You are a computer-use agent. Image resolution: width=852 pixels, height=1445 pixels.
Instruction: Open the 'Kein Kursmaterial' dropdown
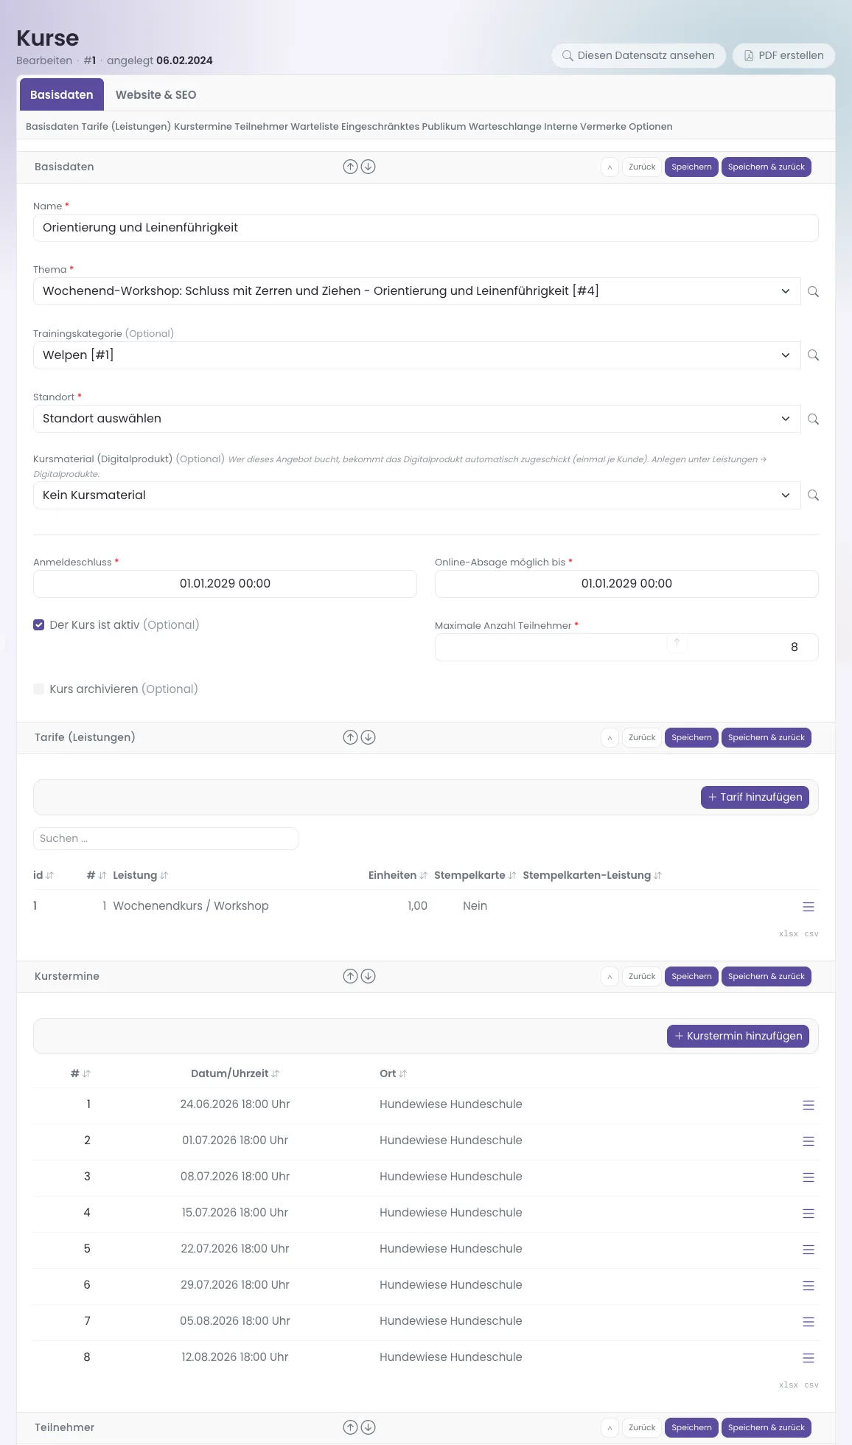click(x=417, y=495)
